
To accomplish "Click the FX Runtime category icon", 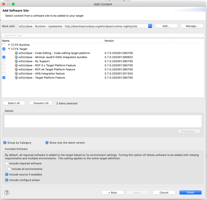I will point(13,45).
